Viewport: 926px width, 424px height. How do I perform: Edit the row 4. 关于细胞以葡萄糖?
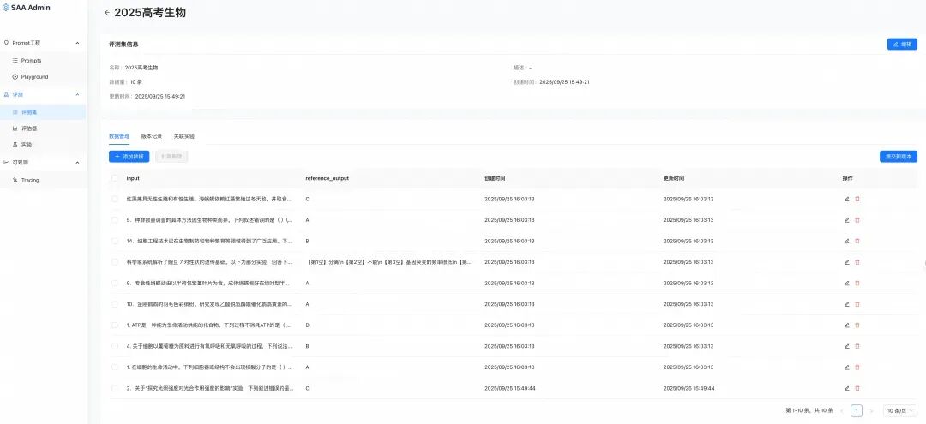click(847, 346)
